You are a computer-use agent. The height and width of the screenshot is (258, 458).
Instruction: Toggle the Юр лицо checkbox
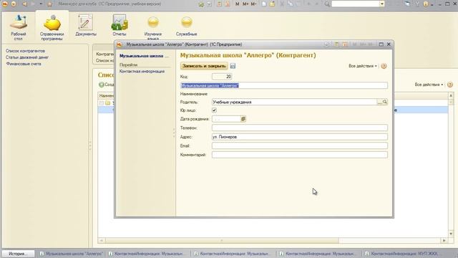[x=214, y=110]
